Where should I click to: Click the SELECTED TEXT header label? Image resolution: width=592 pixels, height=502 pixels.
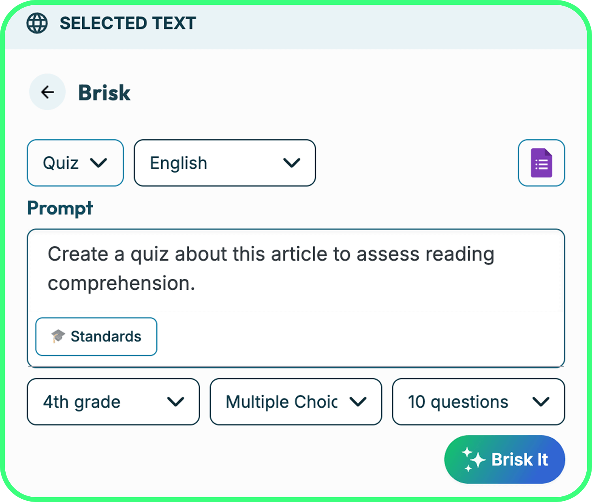click(128, 23)
